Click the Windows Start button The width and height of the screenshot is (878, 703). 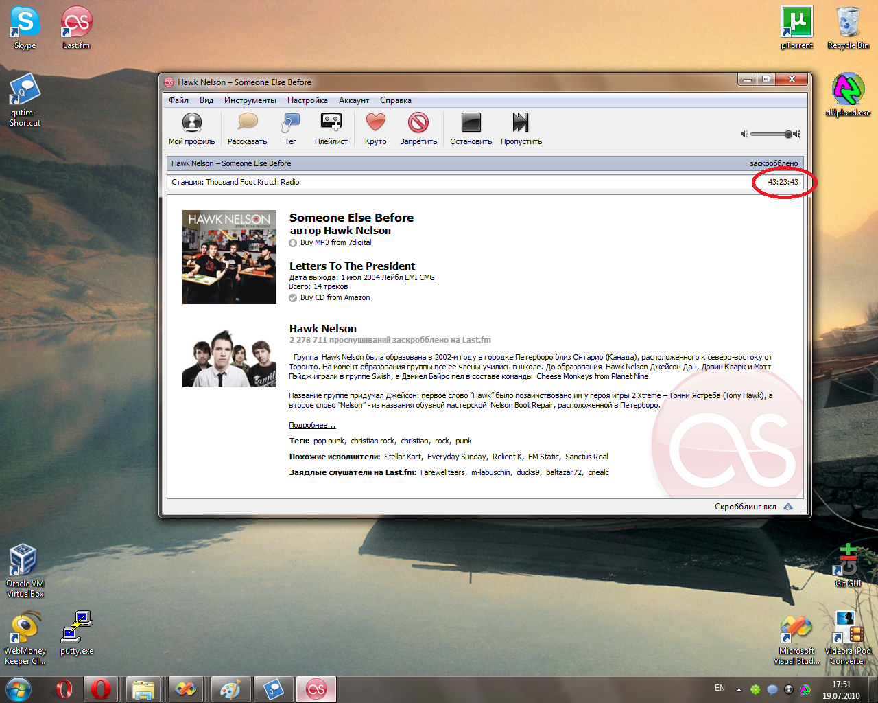[19, 689]
